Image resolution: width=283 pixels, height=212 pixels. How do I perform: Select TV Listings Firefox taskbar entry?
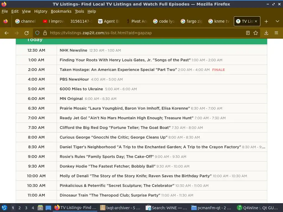coord(75,208)
